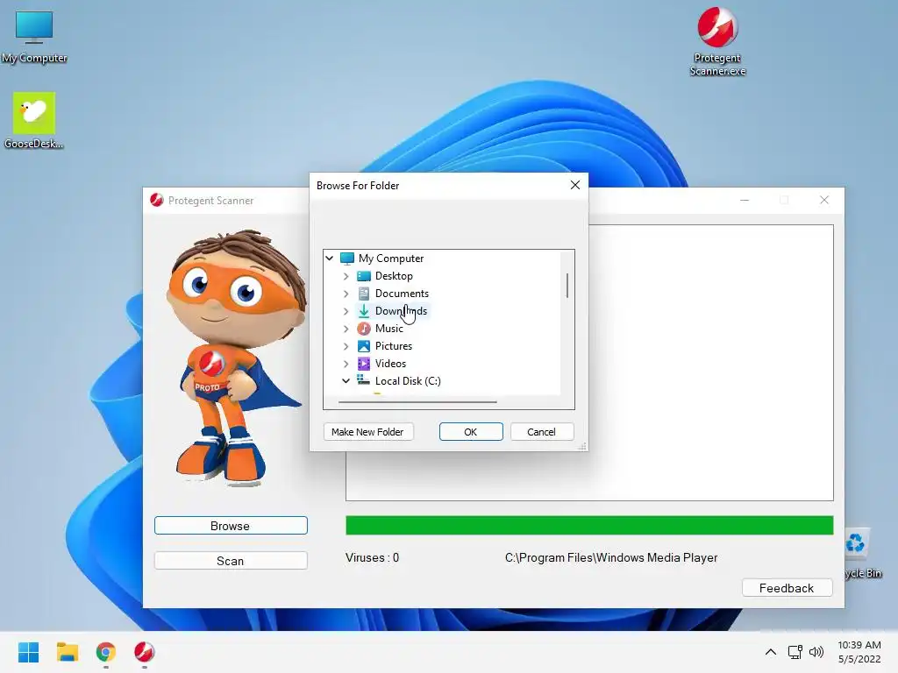
Task: Collapse the Local Disk (C:) node
Action: [346, 380]
